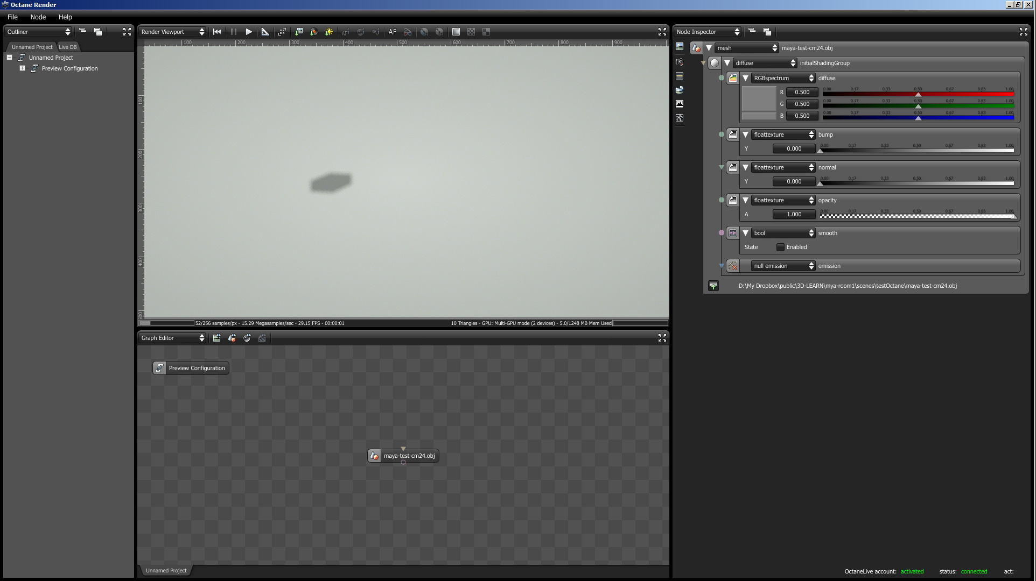
Task: Open the RGBspectrum type dropdown
Action: tap(783, 79)
